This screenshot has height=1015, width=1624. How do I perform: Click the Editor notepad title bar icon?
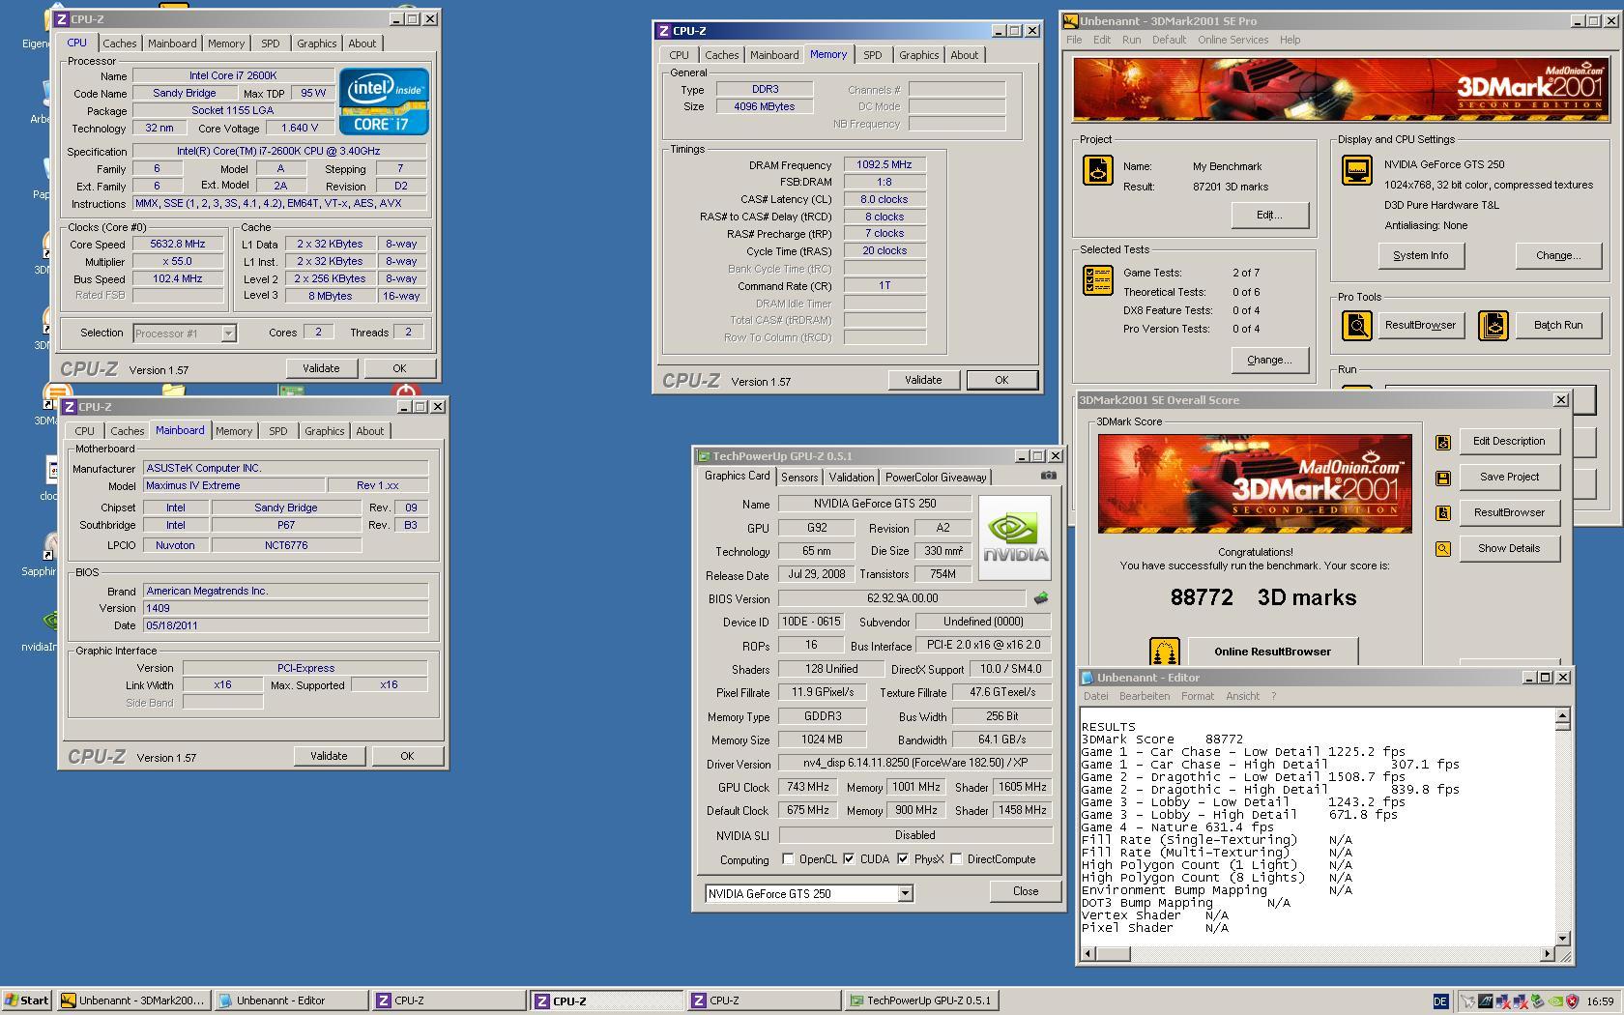tap(1087, 678)
